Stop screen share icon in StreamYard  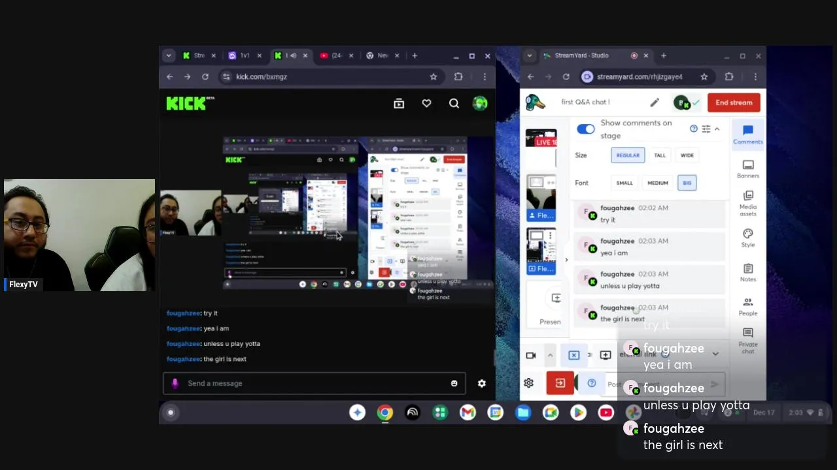[x=573, y=355]
